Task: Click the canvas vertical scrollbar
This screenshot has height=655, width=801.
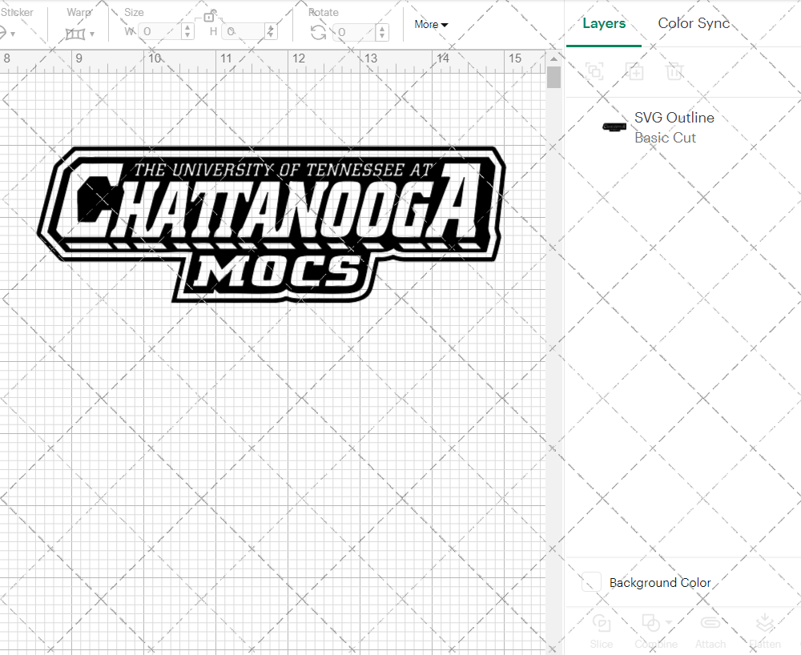Action: [553, 76]
